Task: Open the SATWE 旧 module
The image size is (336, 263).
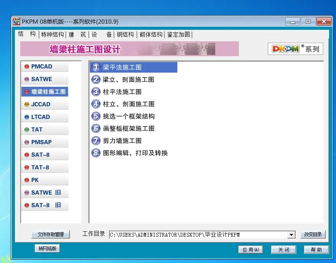Action: coord(45,193)
